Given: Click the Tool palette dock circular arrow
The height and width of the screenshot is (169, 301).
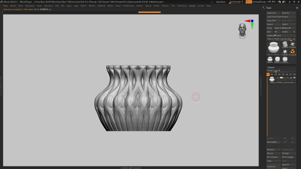Looking at the screenshot, I should coord(297,8).
